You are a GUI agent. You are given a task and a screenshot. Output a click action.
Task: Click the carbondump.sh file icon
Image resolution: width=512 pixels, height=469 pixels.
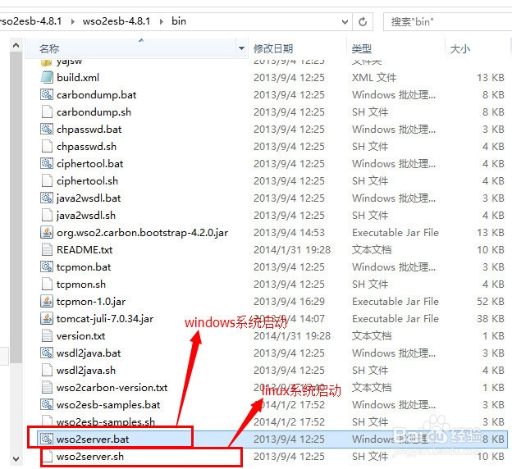47,112
